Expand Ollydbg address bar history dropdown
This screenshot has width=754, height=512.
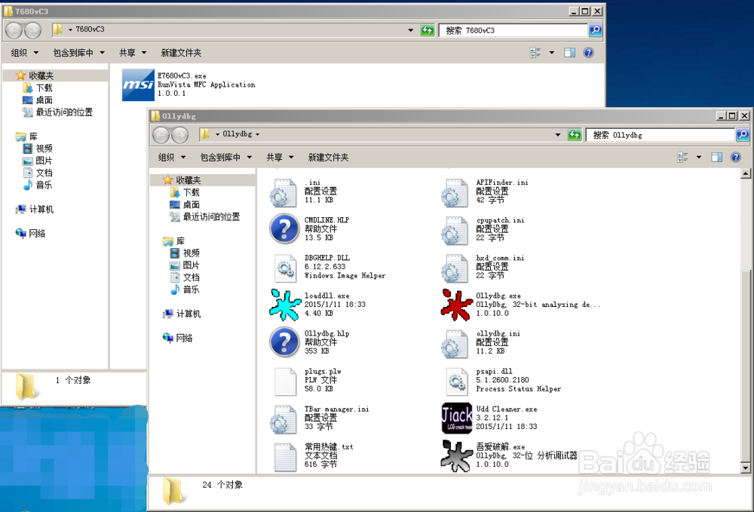558,135
